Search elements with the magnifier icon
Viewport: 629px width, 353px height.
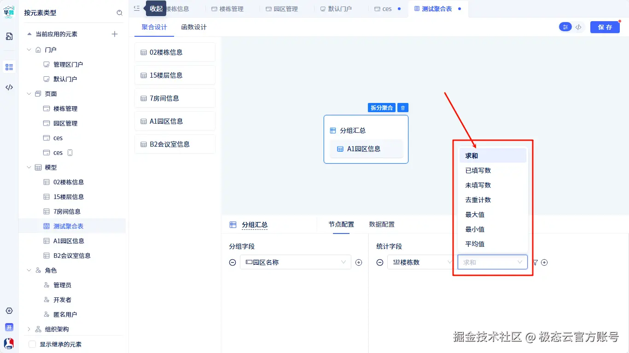[x=120, y=13]
